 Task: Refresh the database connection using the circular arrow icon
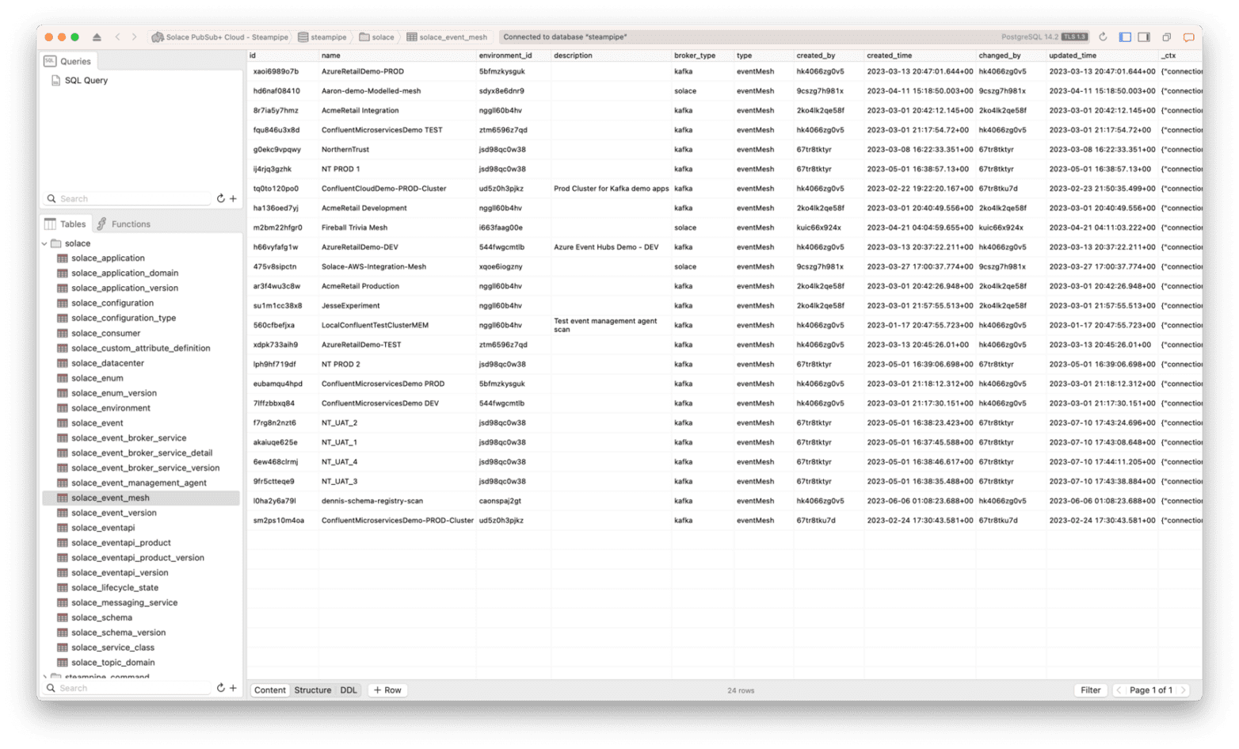[1103, 36]
